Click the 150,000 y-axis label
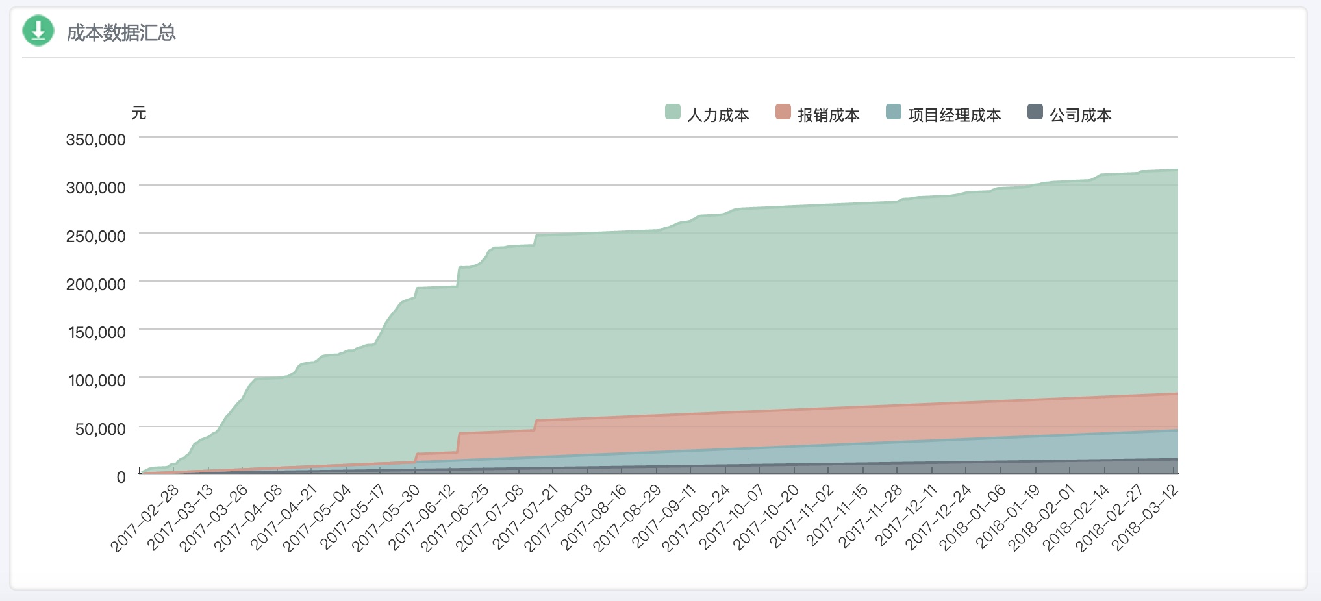This screenshot has width=1321, height=601. (97, 332)
